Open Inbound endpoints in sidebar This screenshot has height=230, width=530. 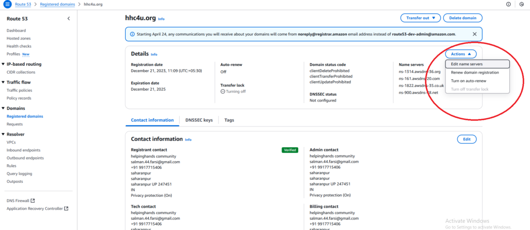[x=23, y=150]
